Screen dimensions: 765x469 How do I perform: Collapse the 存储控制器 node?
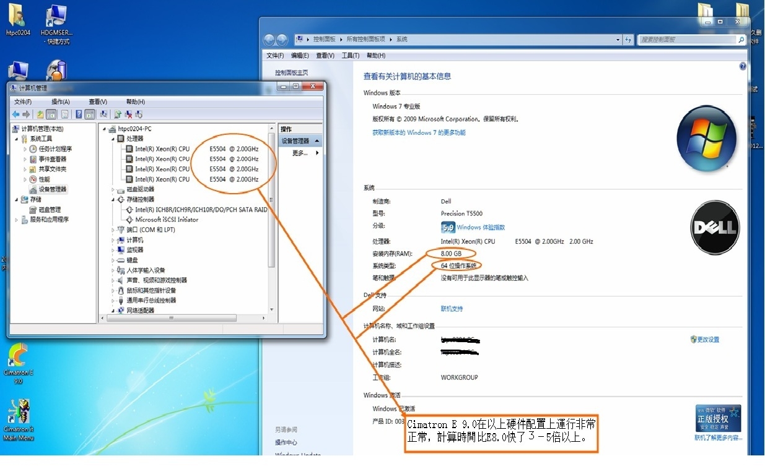pyautogui.click(x=113, y=200)
